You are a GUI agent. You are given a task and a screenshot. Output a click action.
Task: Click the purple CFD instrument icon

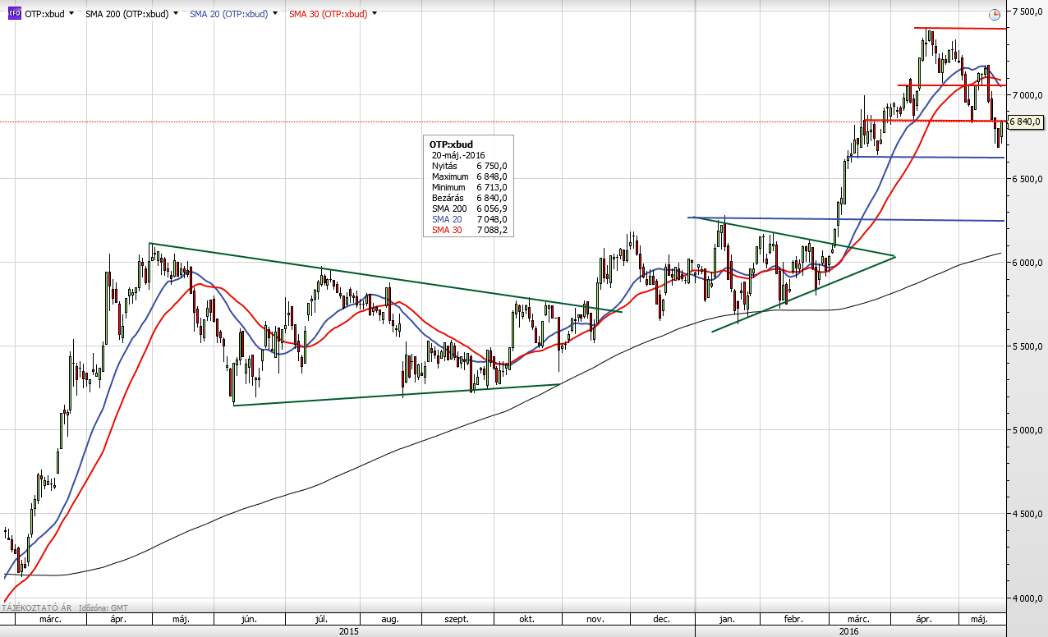click(x=14, y=14)
